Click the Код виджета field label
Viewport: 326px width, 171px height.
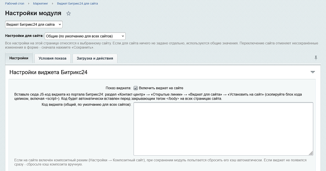(x=86, y=105)
